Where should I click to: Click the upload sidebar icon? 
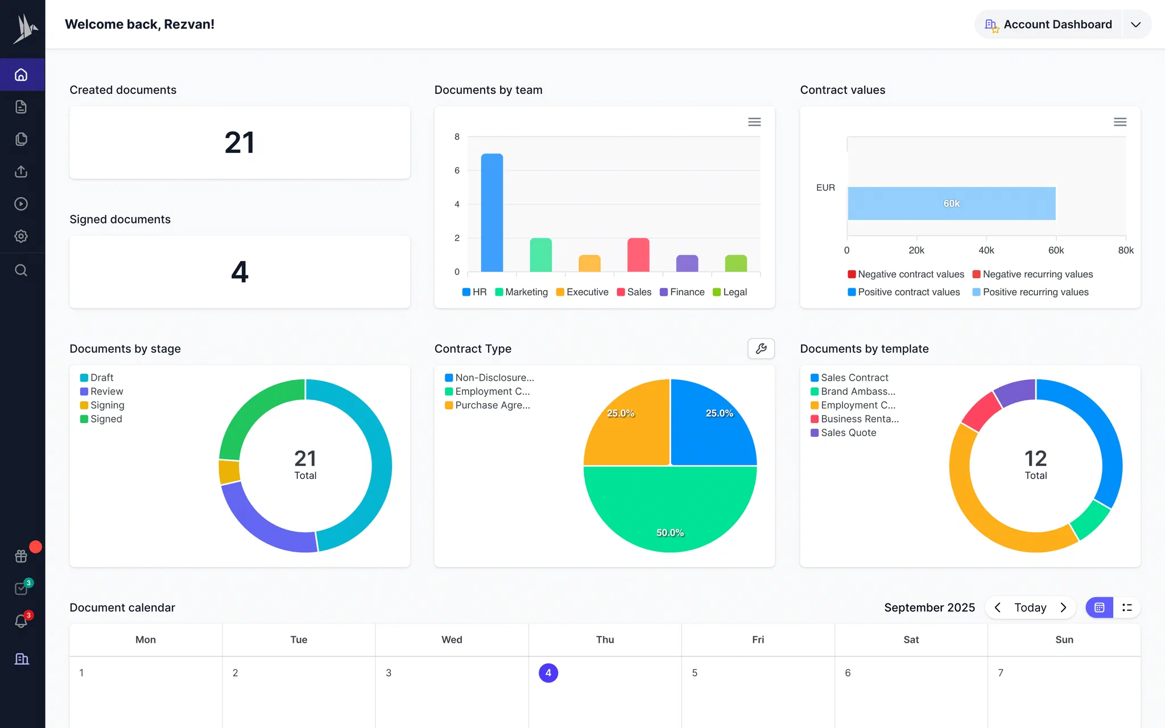(x=21, y=171)
